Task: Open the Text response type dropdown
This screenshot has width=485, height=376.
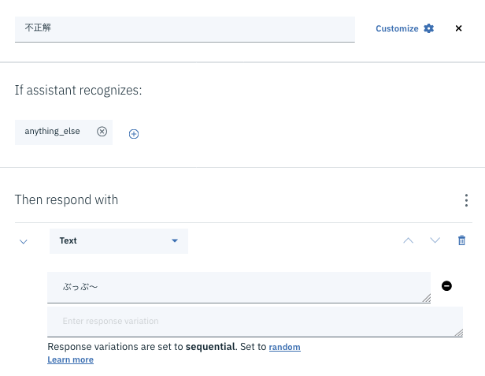Action: point(119,240)
